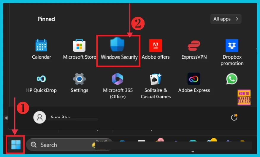
Task: Show All apps list
Action: pyautogui.click(x=226, y=19)
